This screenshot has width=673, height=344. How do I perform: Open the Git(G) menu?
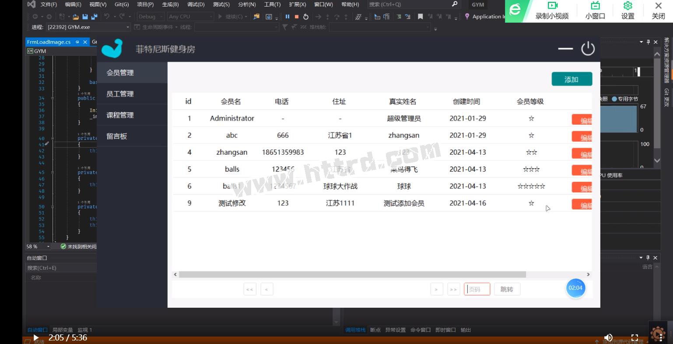tap(122, 4)
